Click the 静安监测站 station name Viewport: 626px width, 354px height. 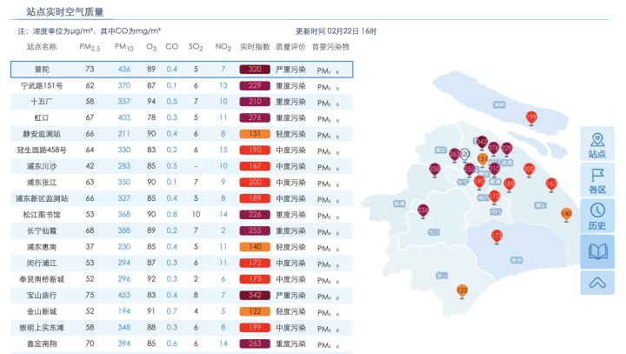[42, 133]
